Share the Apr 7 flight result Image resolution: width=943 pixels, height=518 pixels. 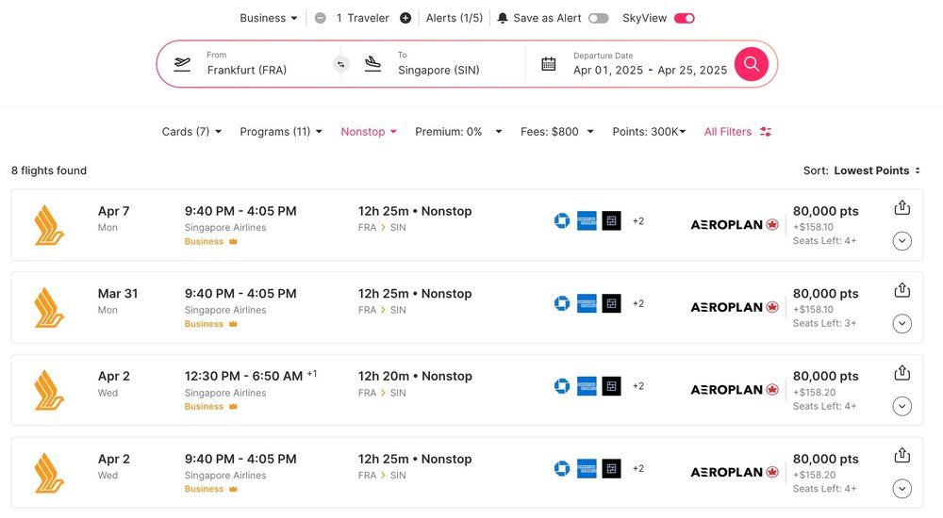[x=902, y=208]
